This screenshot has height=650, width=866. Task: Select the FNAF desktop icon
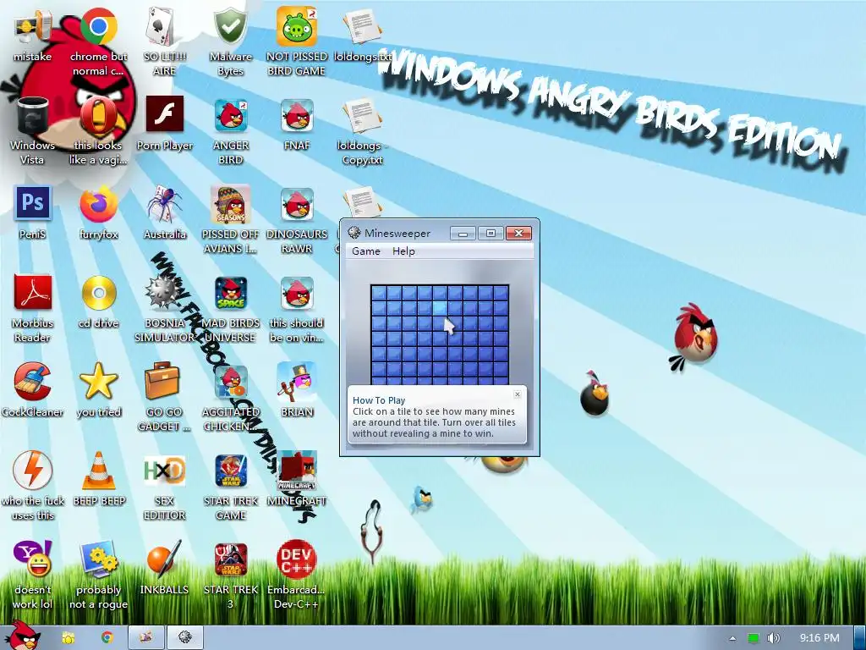tap(297, 115)
